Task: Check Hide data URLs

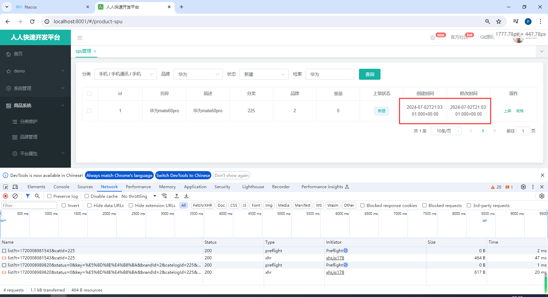Action: click(x=89, y=205)
